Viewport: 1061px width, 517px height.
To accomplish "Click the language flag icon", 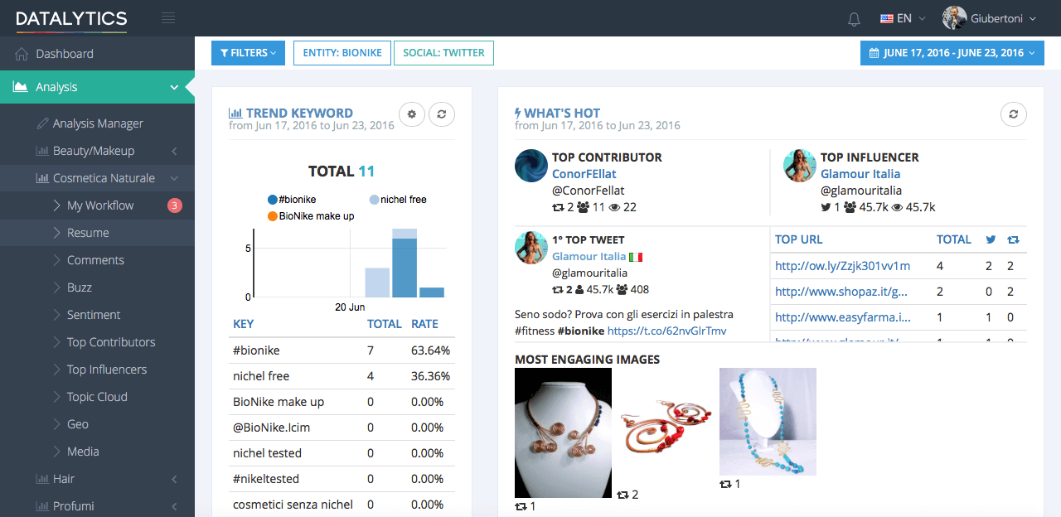I will point(887,18).
